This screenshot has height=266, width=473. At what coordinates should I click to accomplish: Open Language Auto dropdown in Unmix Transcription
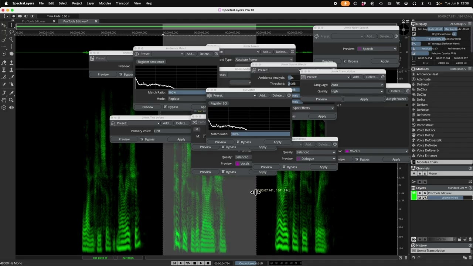click(x=357, y=85)
